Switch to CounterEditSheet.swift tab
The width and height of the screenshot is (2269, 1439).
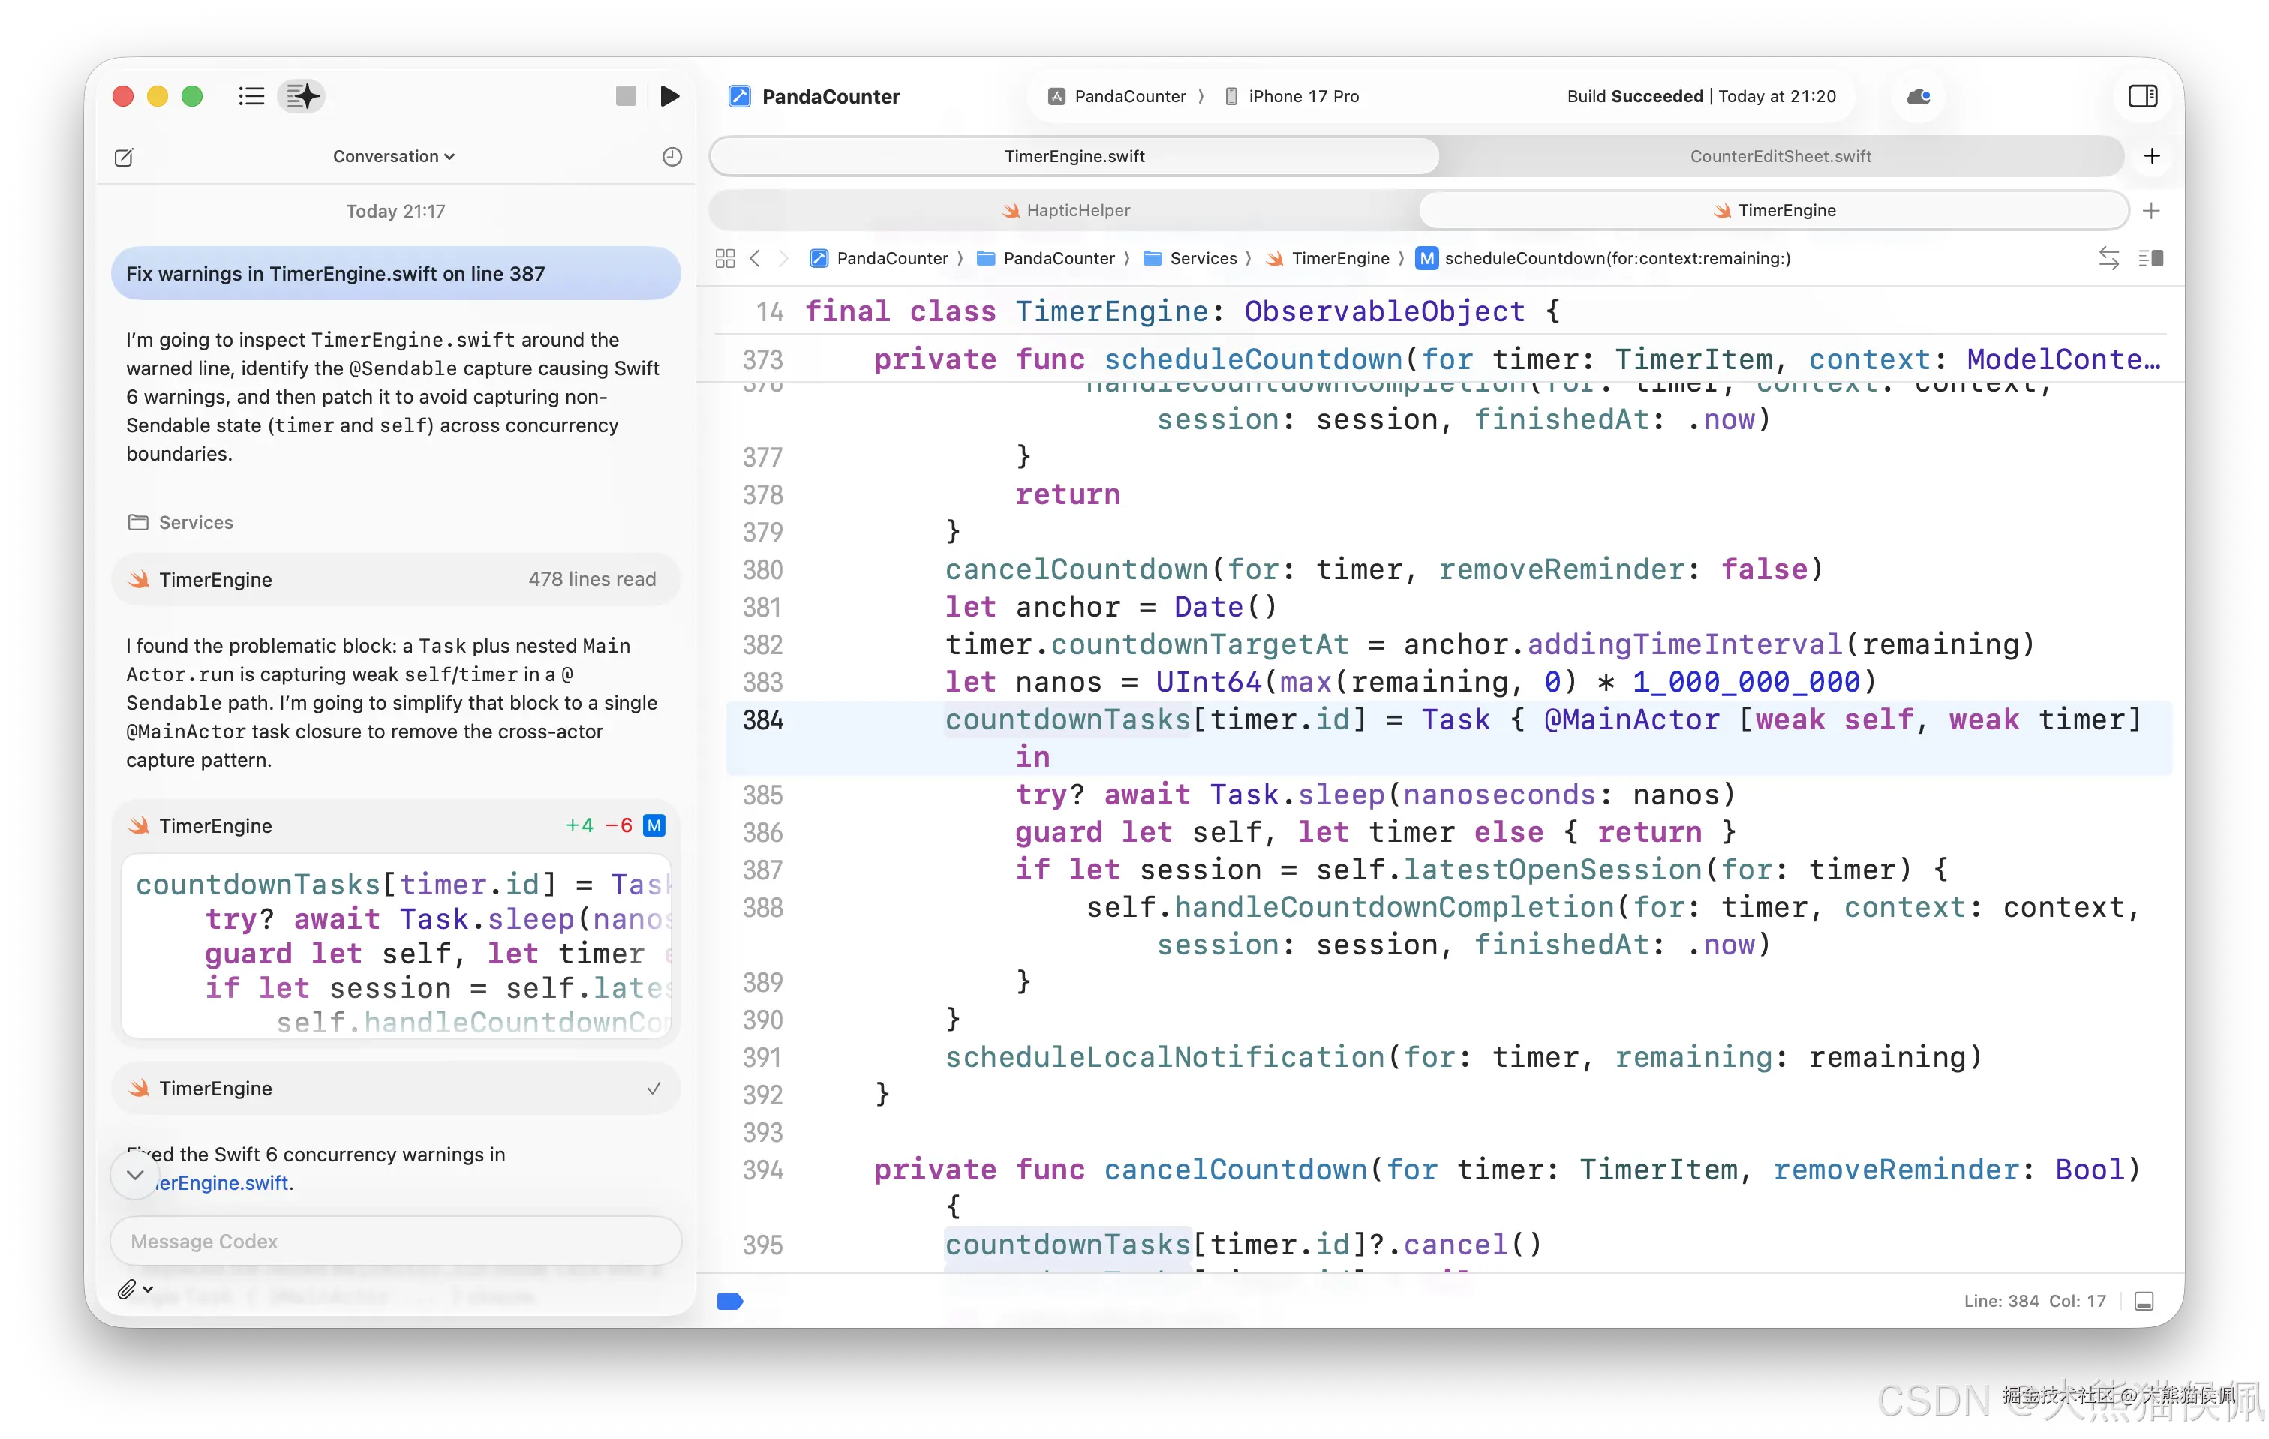[1780, 157]
